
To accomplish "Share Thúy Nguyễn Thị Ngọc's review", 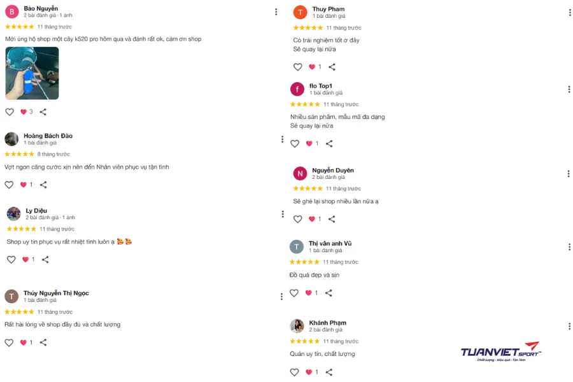I will [x=43, y=343].
